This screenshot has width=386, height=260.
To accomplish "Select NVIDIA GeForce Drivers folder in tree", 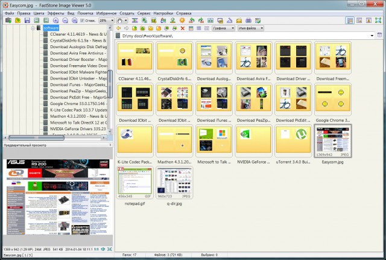I will (x=78, y=128).
